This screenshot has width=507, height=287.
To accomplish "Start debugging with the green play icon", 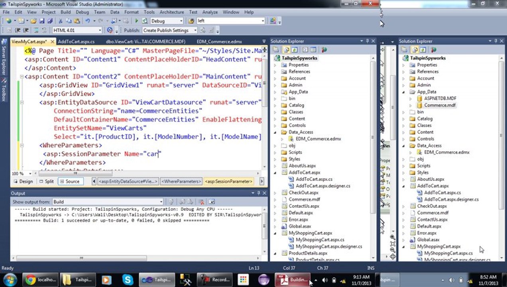I will 136,21.
